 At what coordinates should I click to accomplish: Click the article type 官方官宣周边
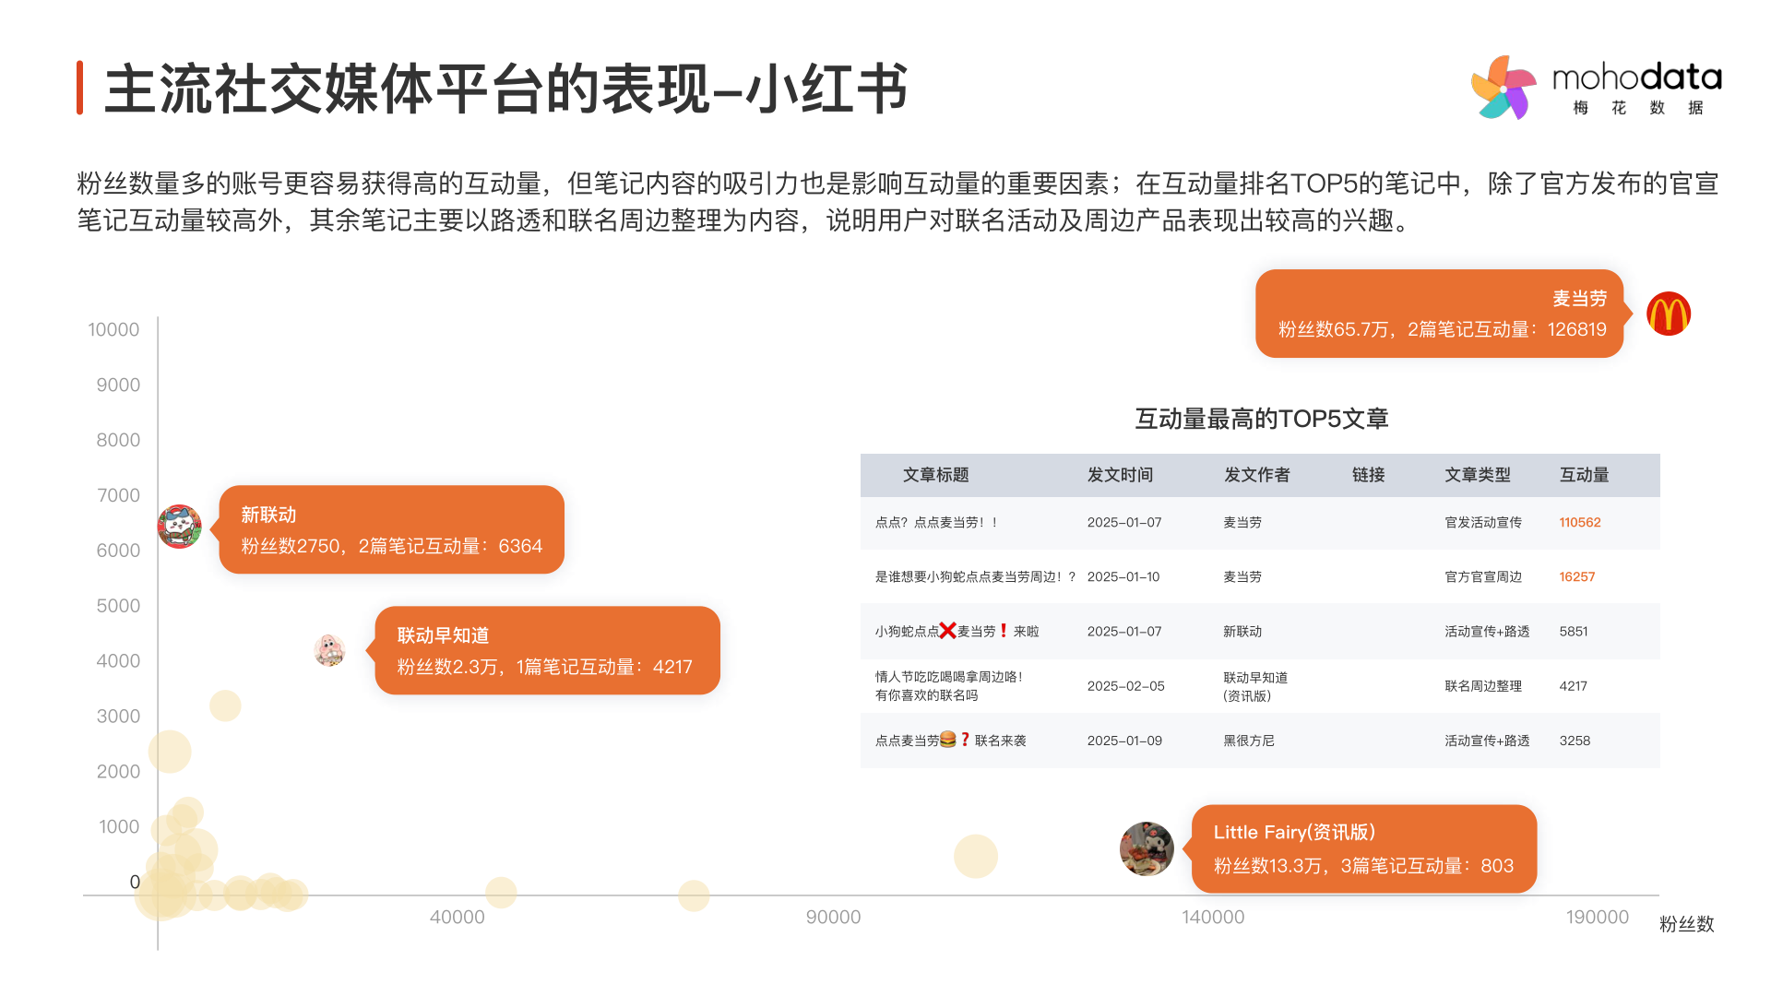tap(1483, 576)
